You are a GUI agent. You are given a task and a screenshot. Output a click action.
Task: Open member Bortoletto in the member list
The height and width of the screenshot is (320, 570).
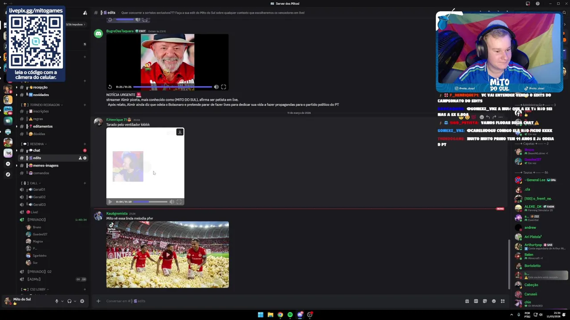point(533,266)
